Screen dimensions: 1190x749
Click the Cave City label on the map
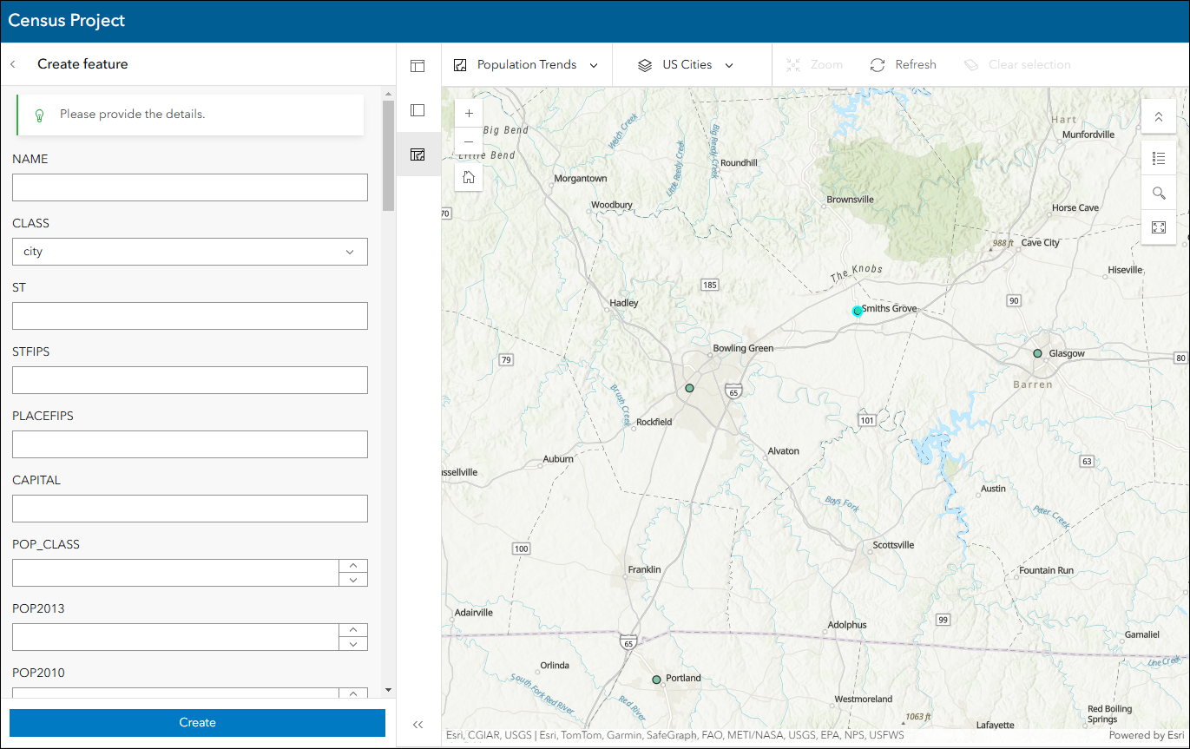pos(1040,243)
